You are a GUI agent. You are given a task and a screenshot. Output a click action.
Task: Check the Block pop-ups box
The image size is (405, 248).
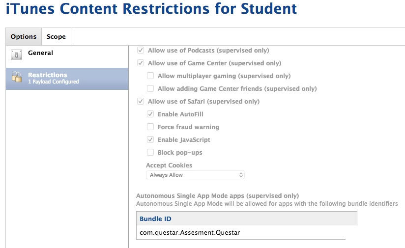click(x=150, y=153)
